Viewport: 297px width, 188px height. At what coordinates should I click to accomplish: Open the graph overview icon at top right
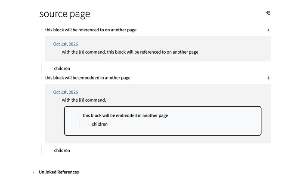[268, 13]
